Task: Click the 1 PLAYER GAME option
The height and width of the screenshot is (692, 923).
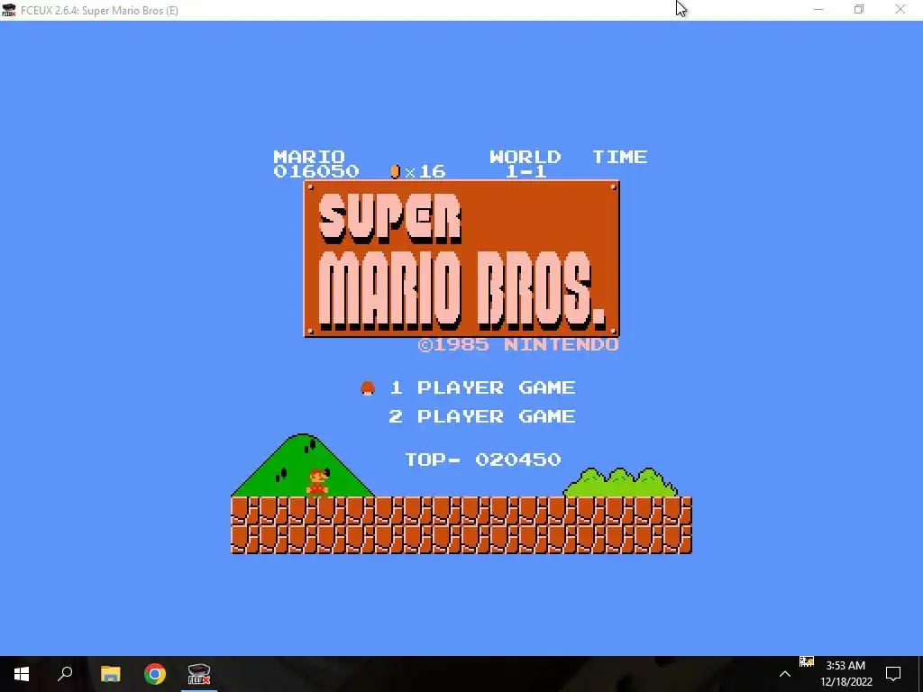Action: coord(483,387)
